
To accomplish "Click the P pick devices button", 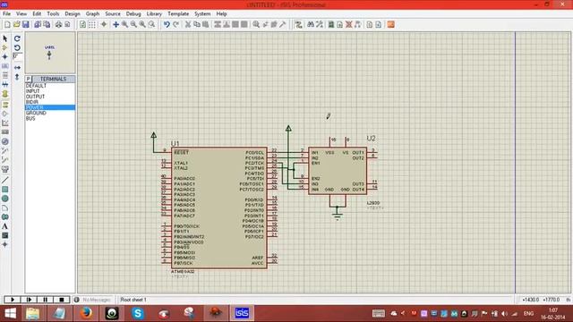I will pyautogui.click(x=29, y=79).
